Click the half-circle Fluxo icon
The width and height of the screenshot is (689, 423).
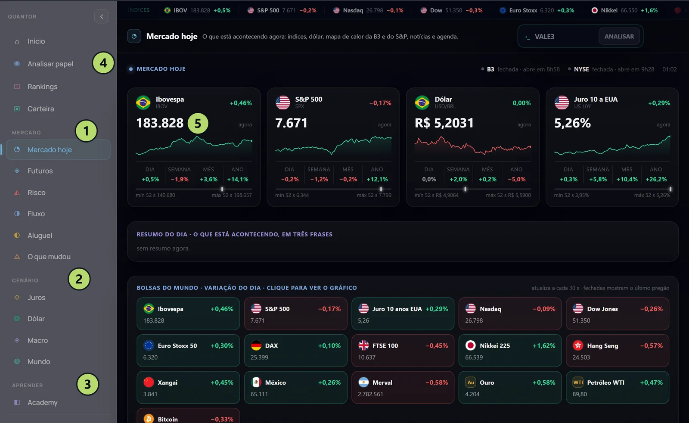tap(17, 214)
